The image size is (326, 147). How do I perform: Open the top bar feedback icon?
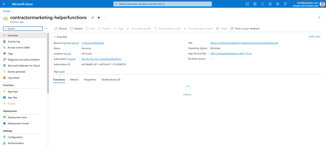click(x=285, y=4)
